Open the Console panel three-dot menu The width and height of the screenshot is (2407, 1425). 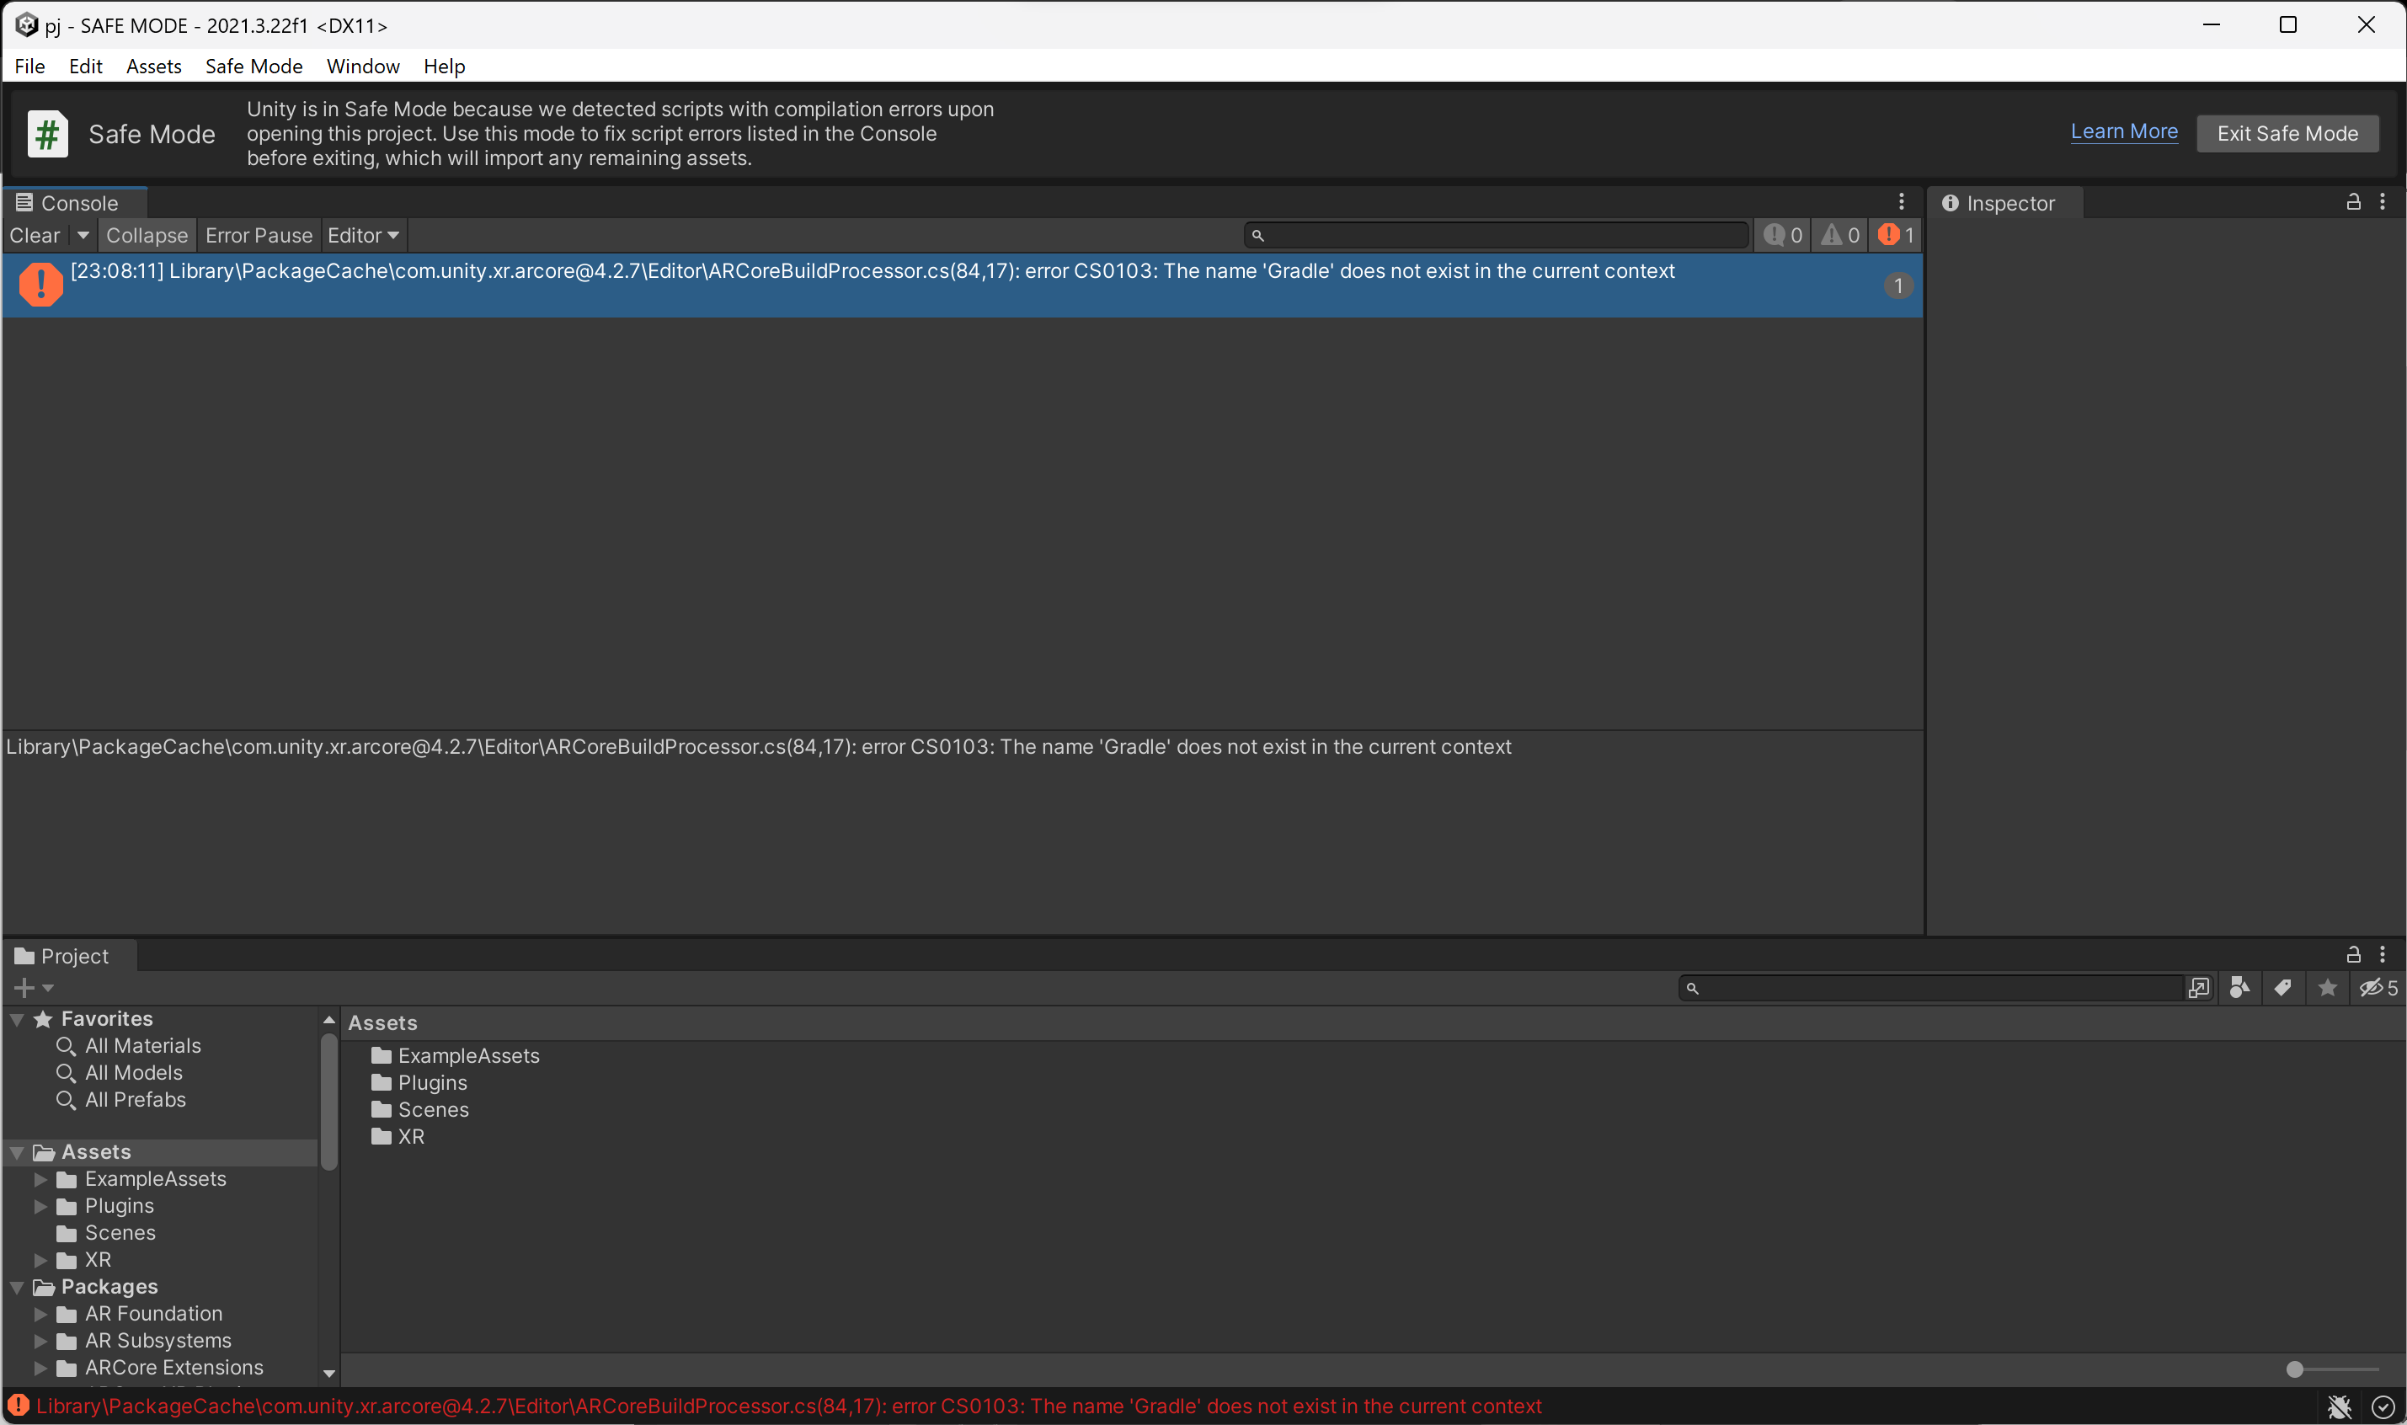pyautogui.click(x=1901, y=201)
